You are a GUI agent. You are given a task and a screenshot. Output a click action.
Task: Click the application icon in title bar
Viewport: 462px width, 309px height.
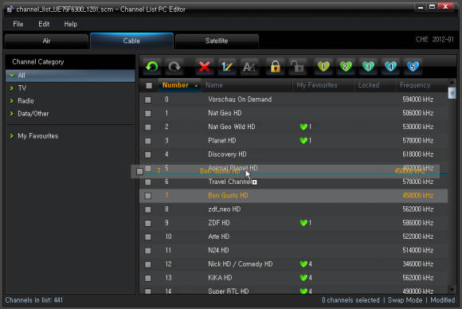(10, 10)
